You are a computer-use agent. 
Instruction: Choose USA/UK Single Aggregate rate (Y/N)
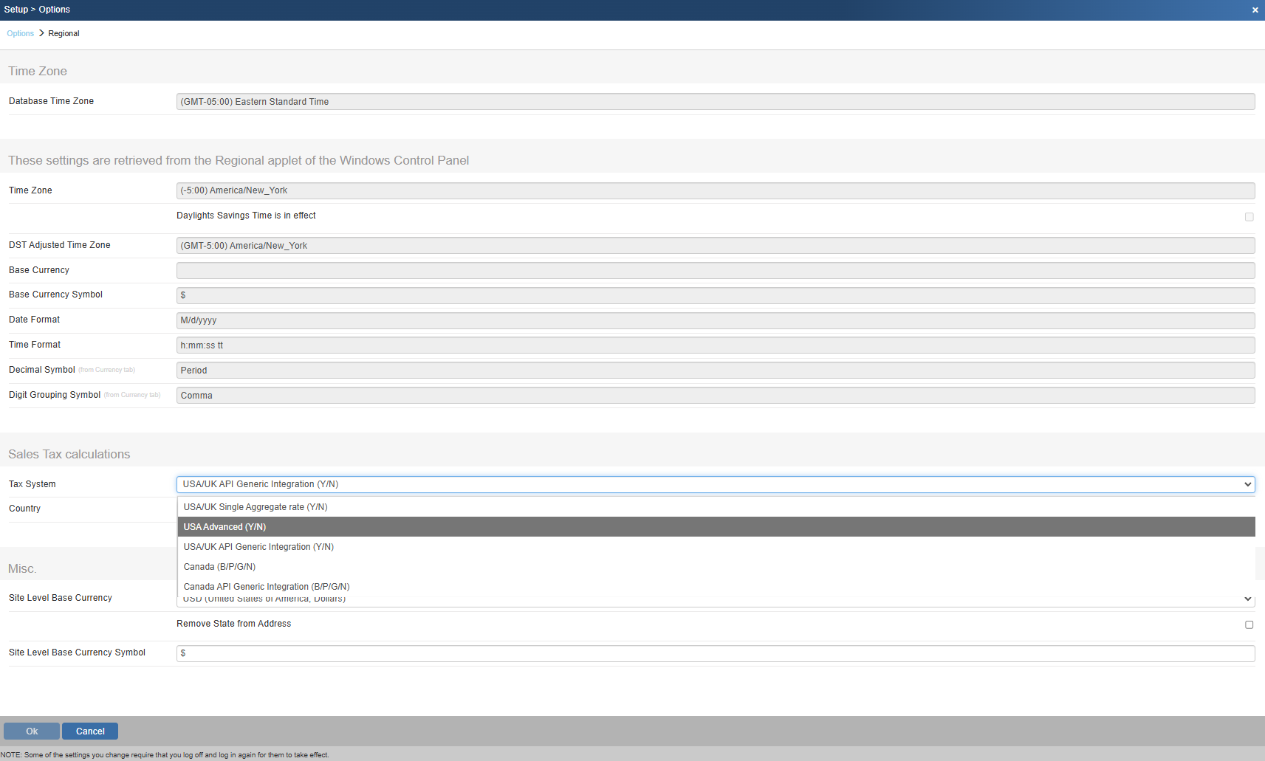click(256, 507)
